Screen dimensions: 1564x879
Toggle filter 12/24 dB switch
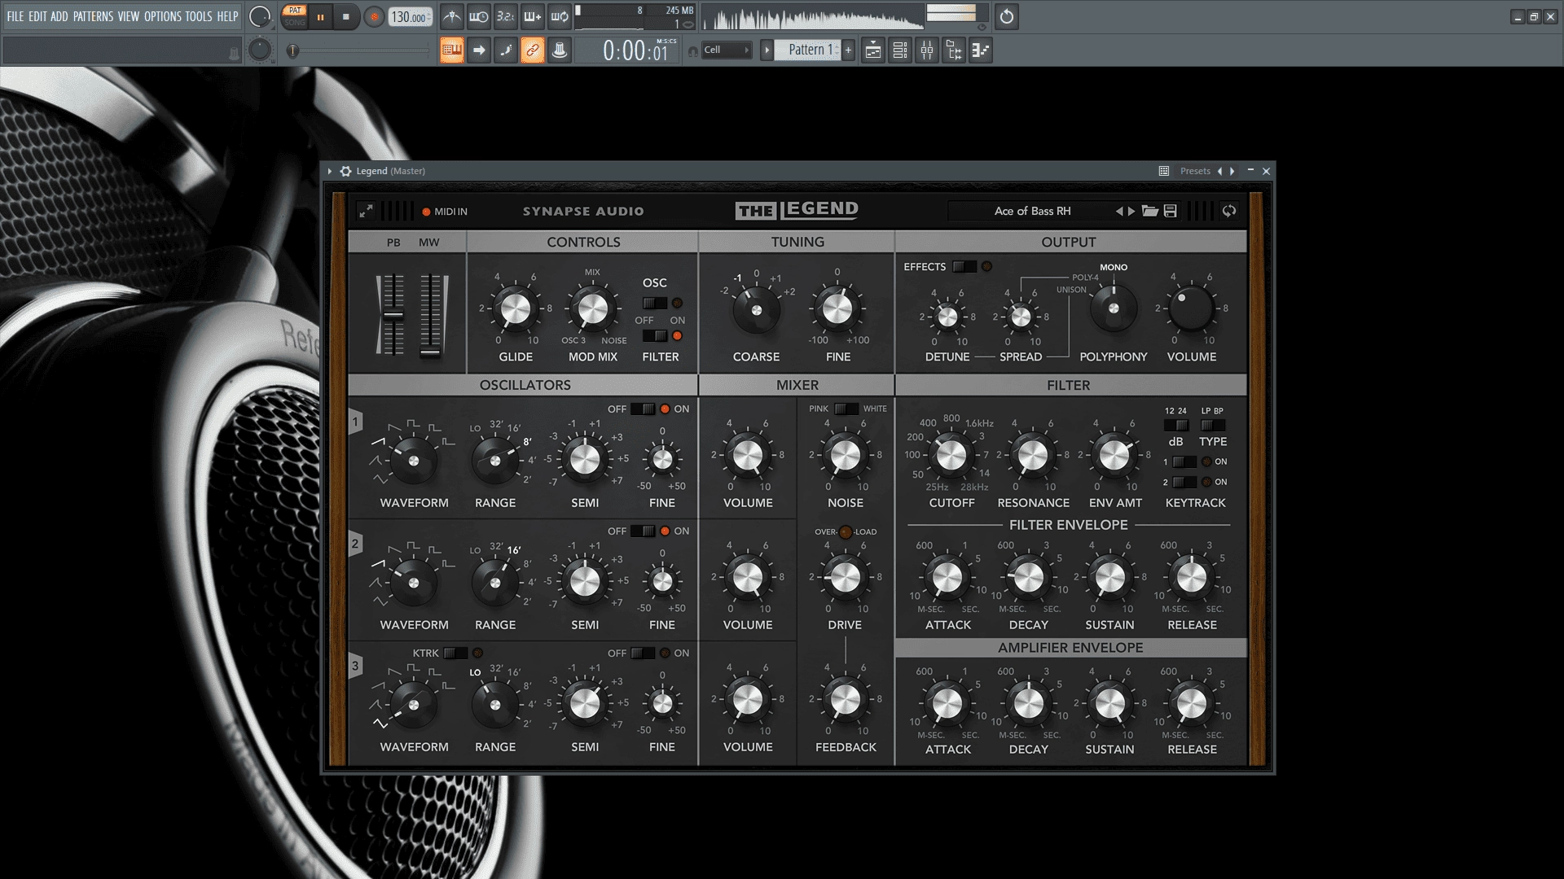1175,425
